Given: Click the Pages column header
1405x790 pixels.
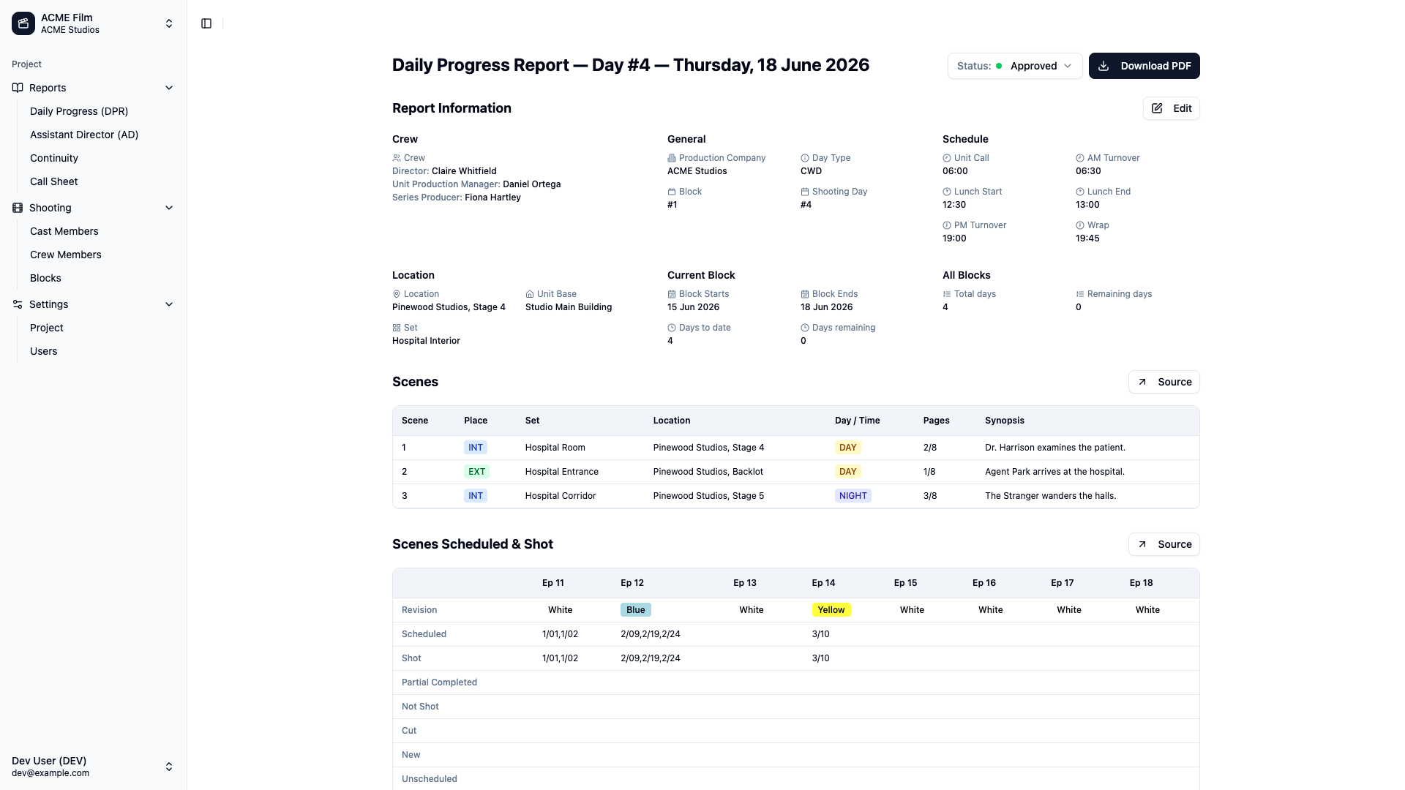Looking at the screenshot, I should [936, 421].
